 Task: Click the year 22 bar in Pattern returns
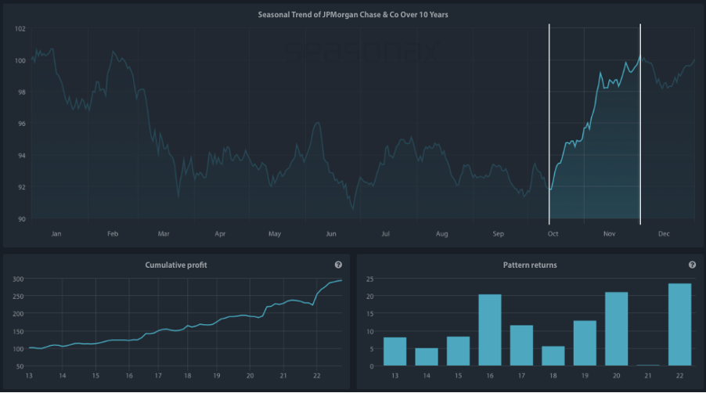coord(680,325)
